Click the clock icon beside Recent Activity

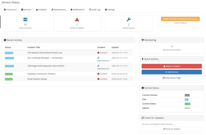tap(5, 40)
